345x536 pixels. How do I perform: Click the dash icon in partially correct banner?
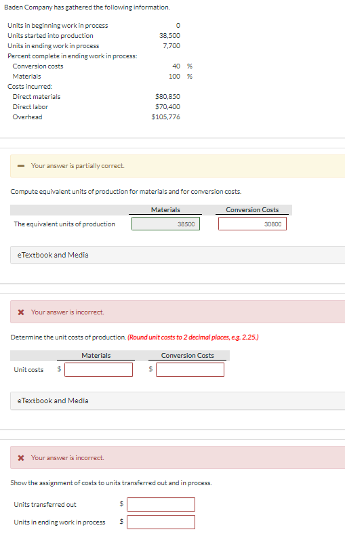point(21,166)
